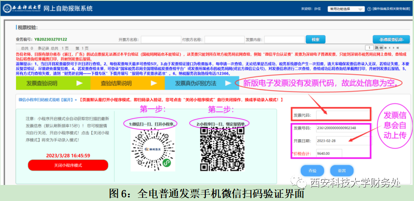Click business number YB202303270122
Image resolution: width=414 pixels, height=201 pixels.
tap(51, 39)
